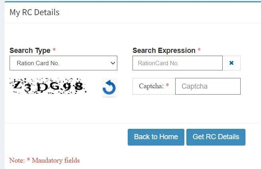This screenshot has width=261, height=169.
Task: Click the red asterisk beside Search Type
Action: coord(54,51)
